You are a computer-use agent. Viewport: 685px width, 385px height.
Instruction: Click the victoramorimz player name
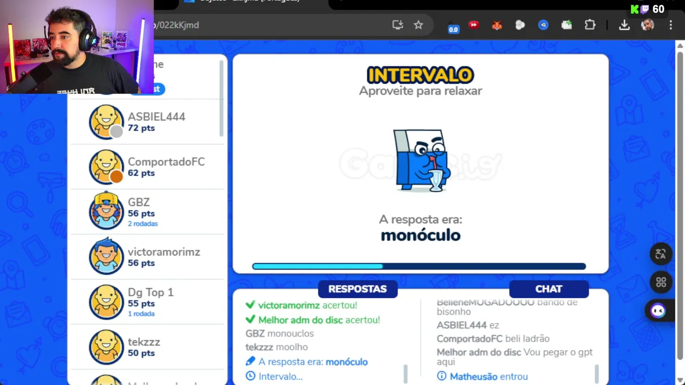tap(164, 252)
